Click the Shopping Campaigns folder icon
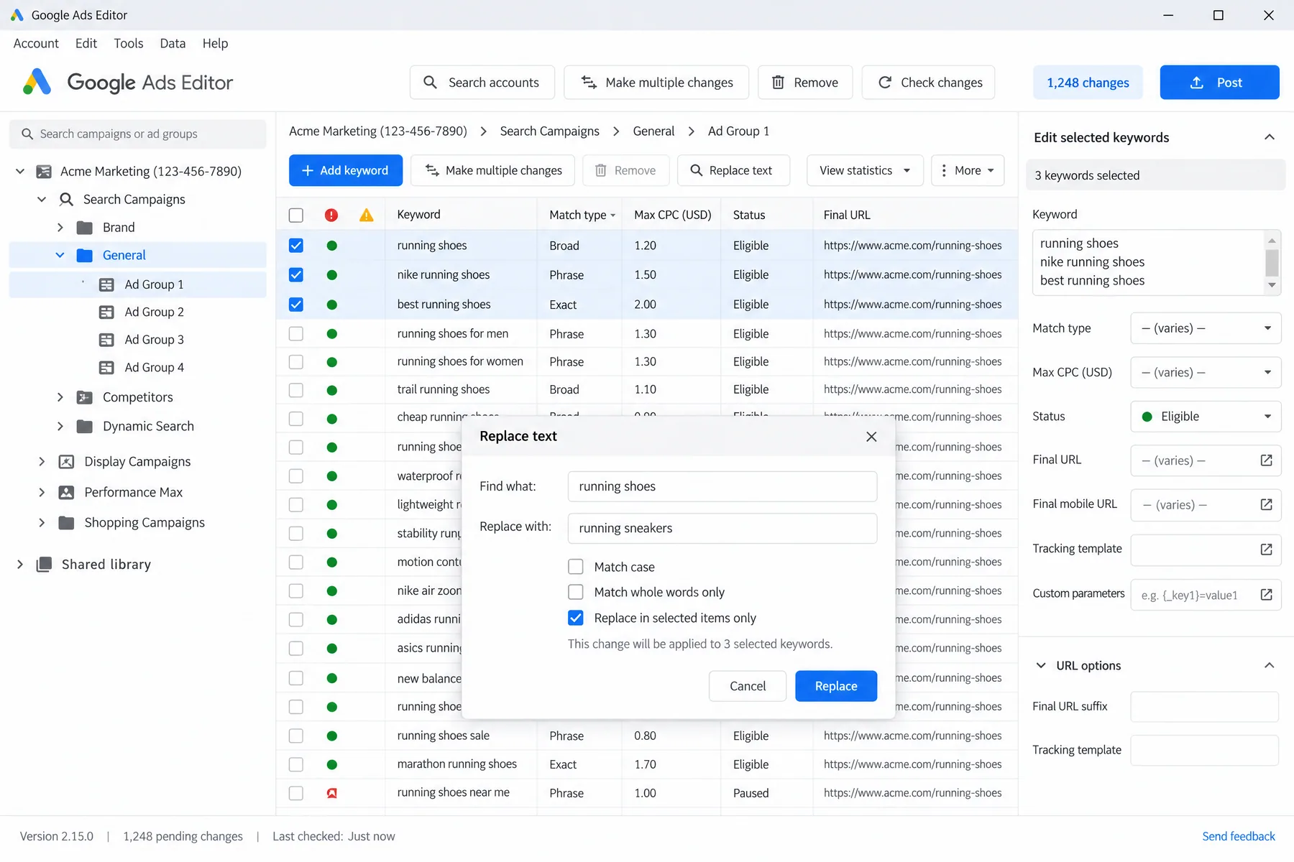The height and width of the screenshot is (862, 1294). [66, 523]
